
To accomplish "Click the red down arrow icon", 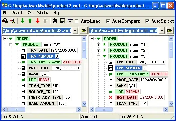I will pos(38,21).
